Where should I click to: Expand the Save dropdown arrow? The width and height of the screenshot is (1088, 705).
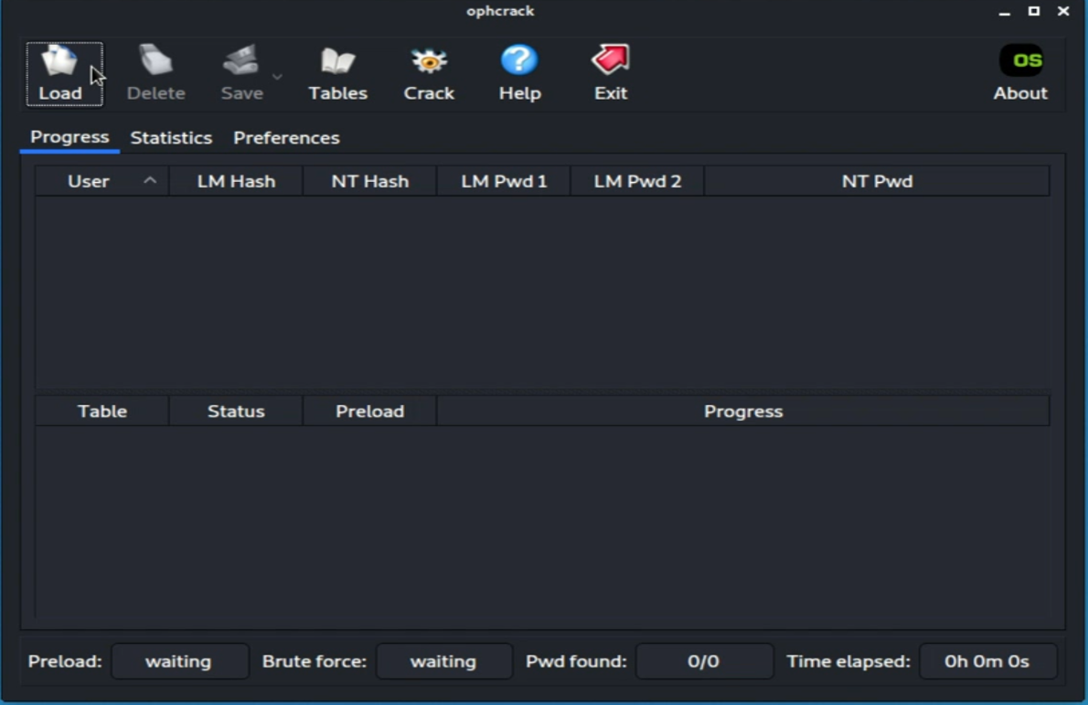(x=277, y=76)
